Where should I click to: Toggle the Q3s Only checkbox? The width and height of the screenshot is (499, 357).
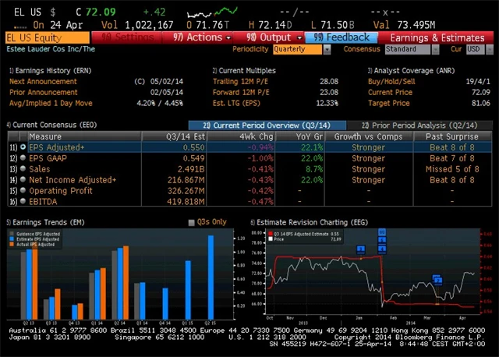(x=191, y=222)
